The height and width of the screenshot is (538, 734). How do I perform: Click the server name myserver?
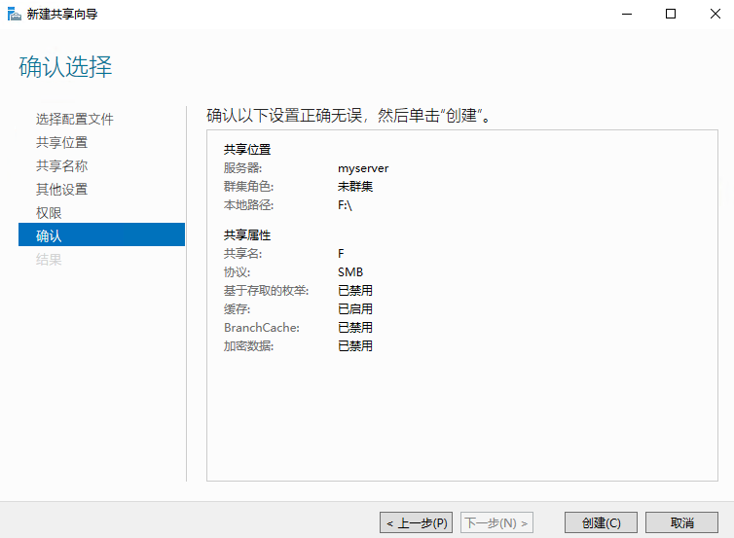(363, 168)
